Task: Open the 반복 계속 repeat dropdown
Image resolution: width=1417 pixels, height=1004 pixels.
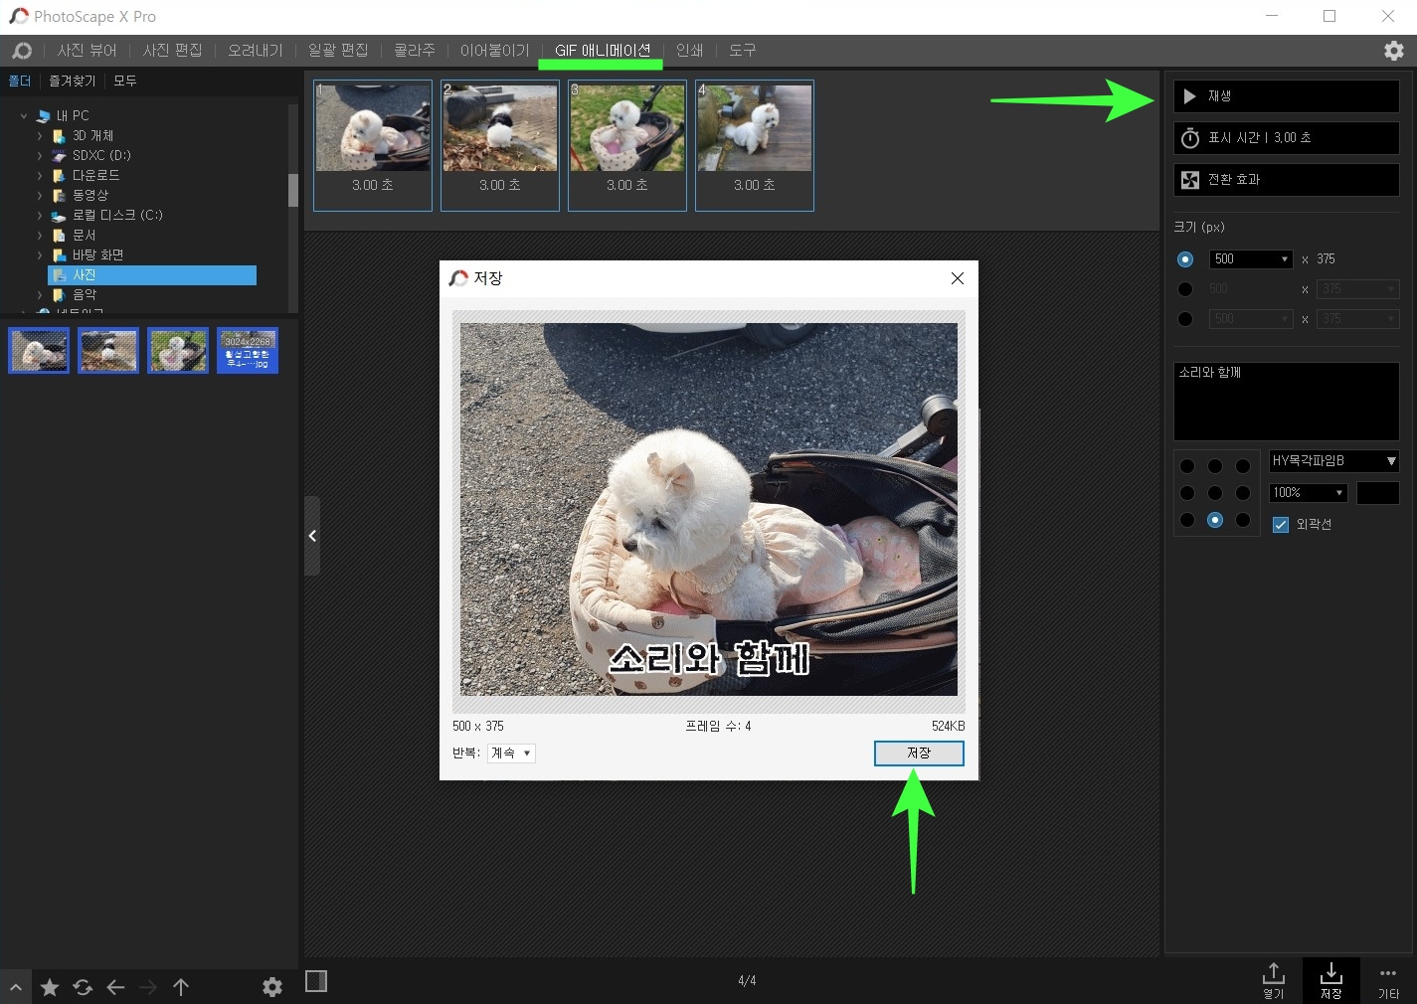Action: click(512, 753)
